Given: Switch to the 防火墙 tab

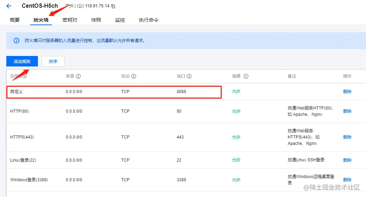Looking at the screenshot, I should click(x=41, y=20).
